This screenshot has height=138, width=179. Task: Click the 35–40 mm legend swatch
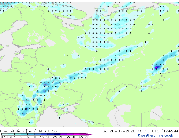(70, 134)
